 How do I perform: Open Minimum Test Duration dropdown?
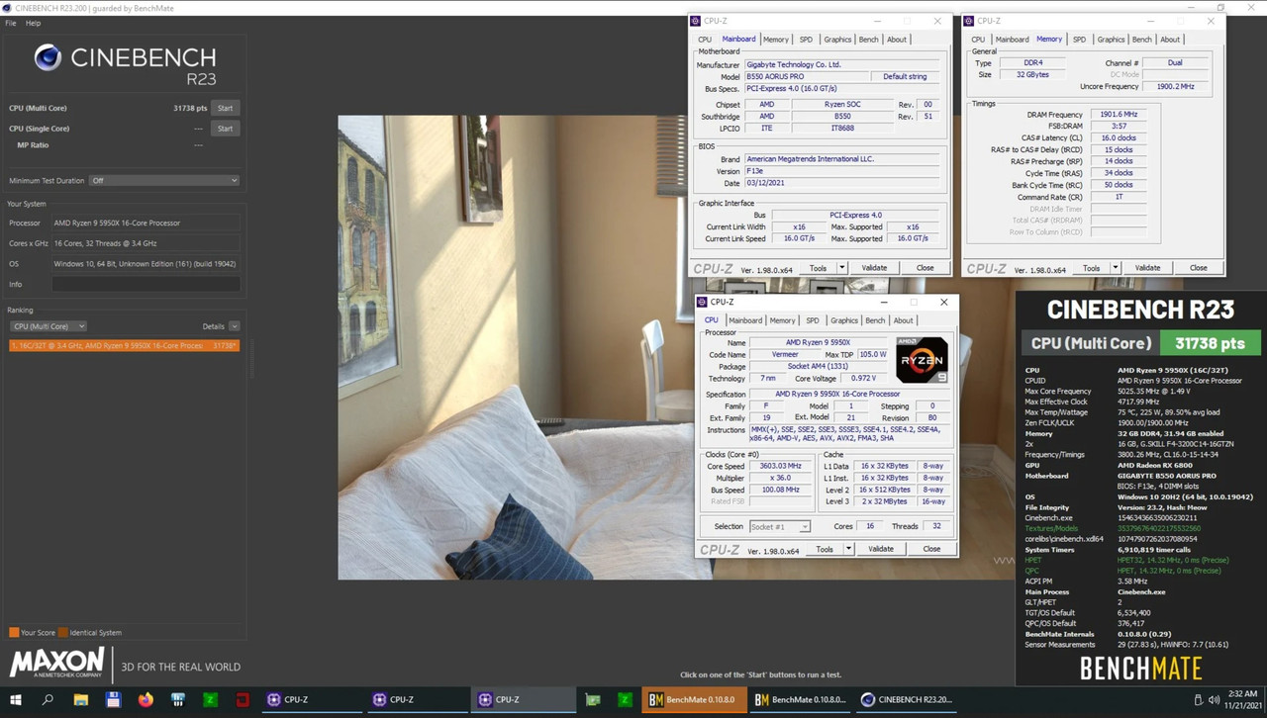click(x=164, y=181)
